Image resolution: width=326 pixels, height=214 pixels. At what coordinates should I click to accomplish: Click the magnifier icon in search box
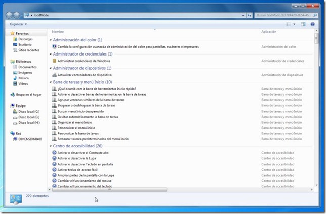coord(315,15)
